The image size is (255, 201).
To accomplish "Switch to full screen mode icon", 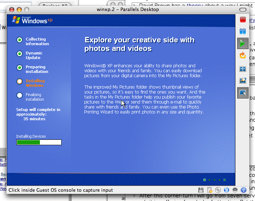I will pos(243,69).
